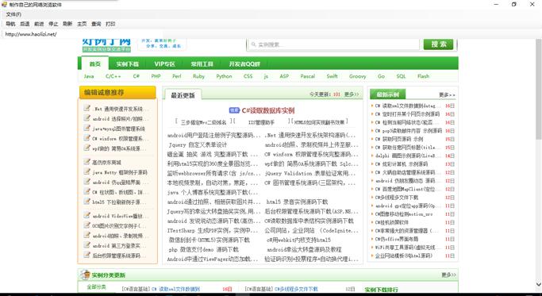Print the page with 打印
The width and height of the screenshot is (542, 296).
[x=110, y=24]
